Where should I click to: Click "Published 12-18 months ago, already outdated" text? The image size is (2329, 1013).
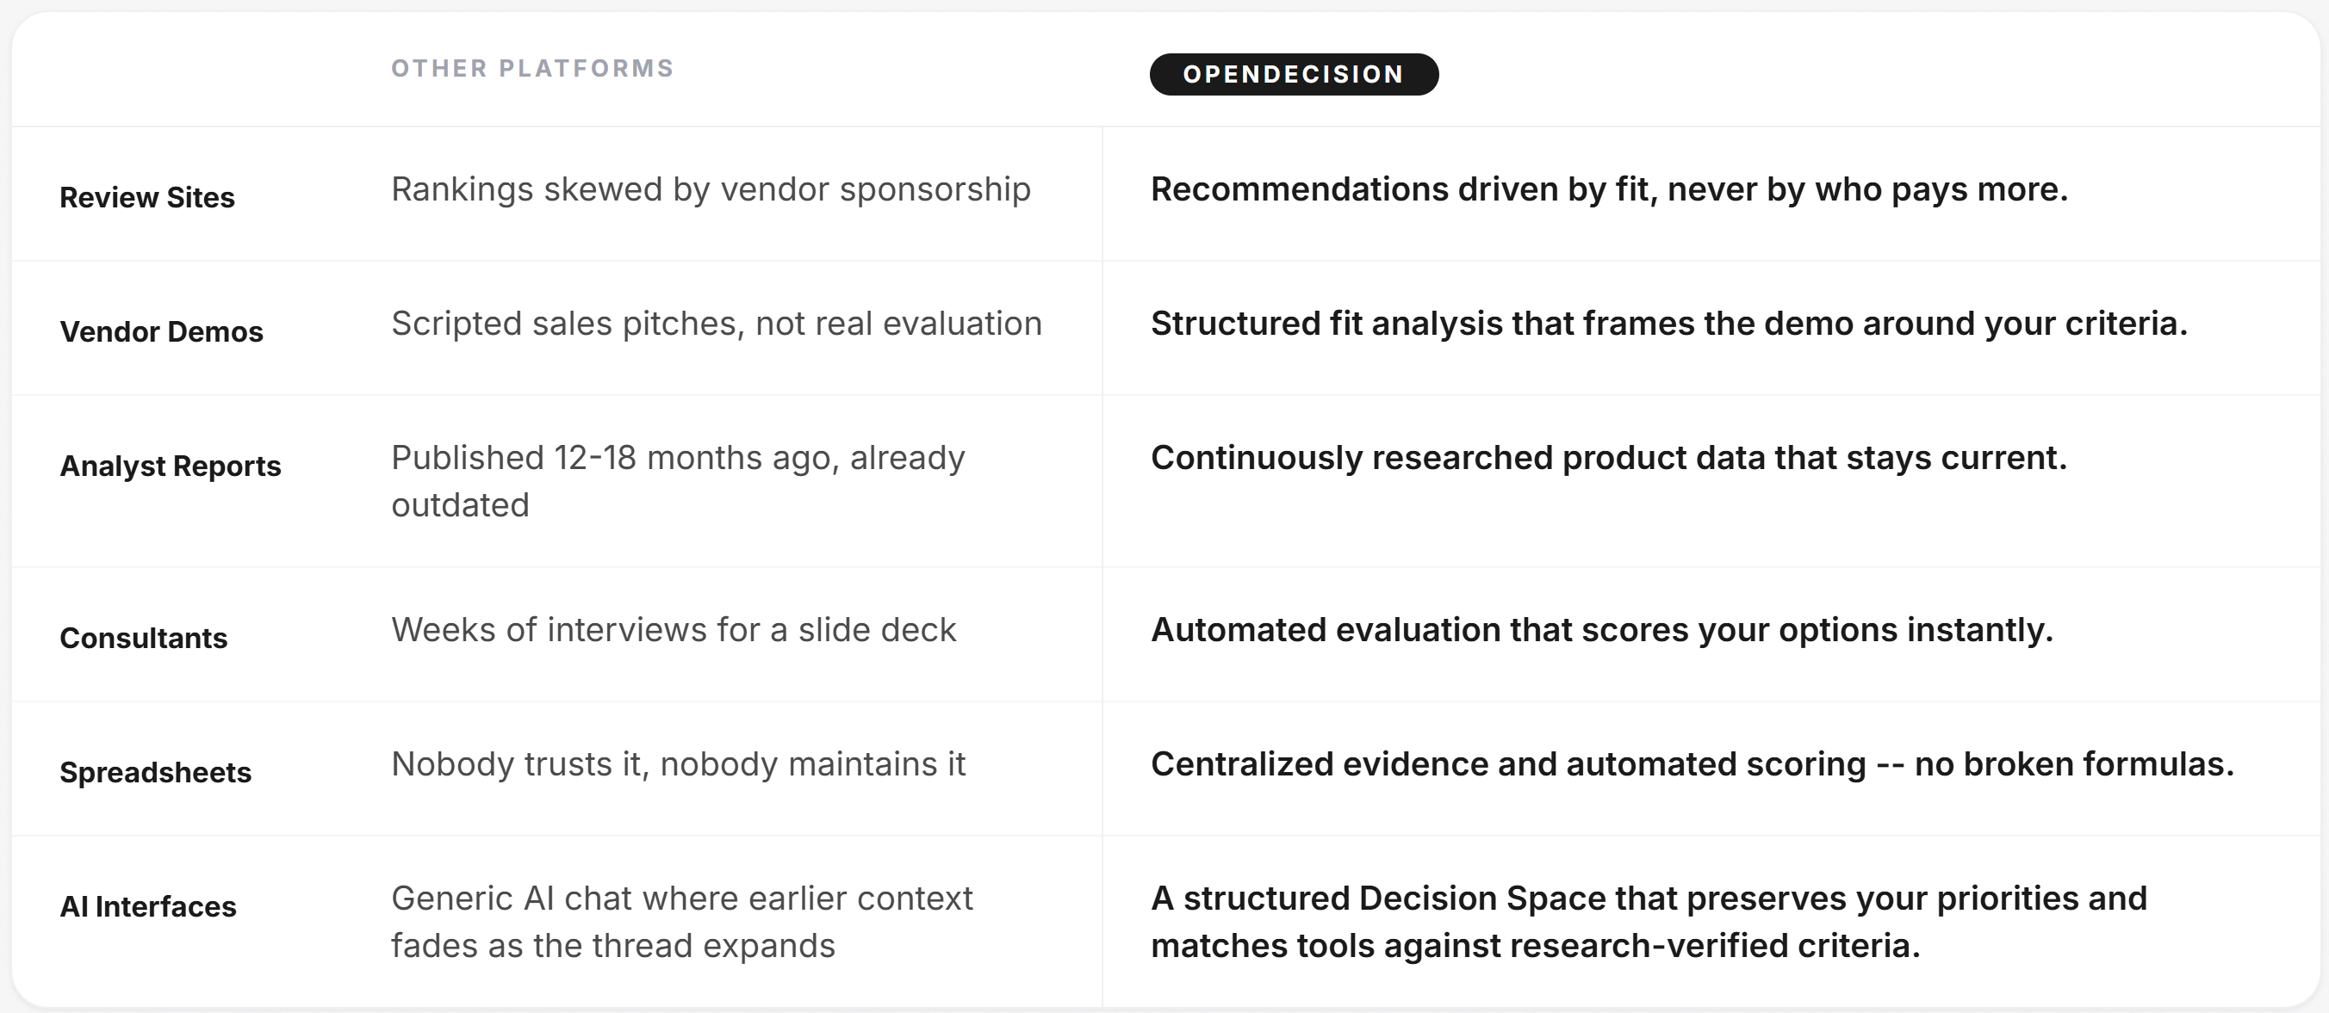pyautogui.click(x=678, y=481)
